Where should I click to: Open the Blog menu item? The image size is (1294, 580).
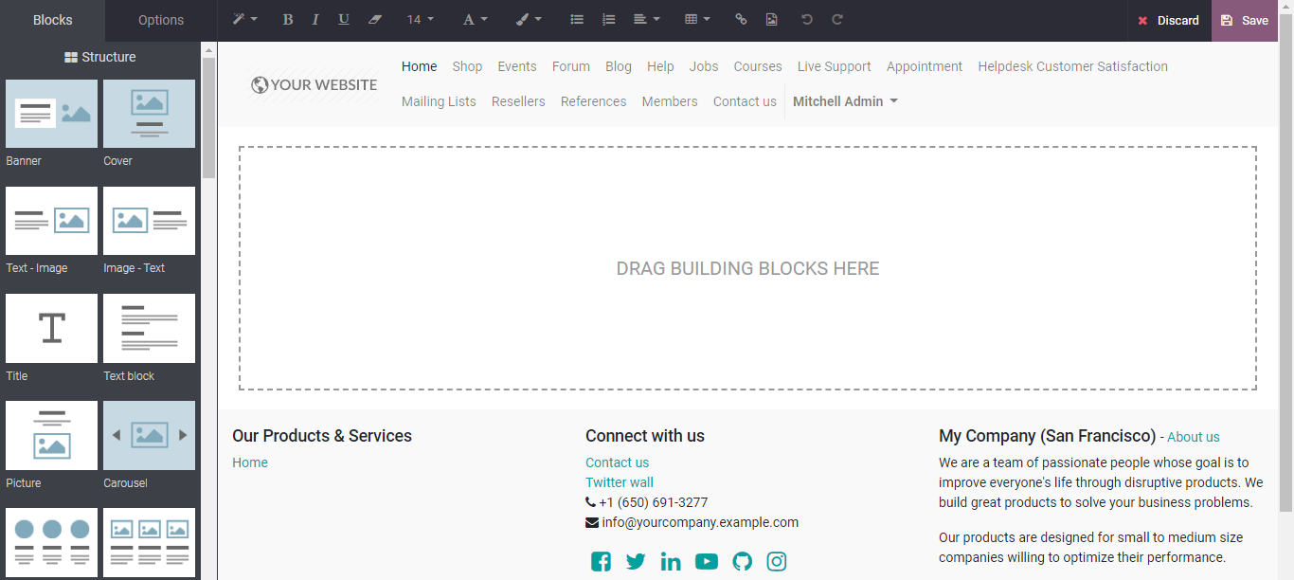click(619, 66)
